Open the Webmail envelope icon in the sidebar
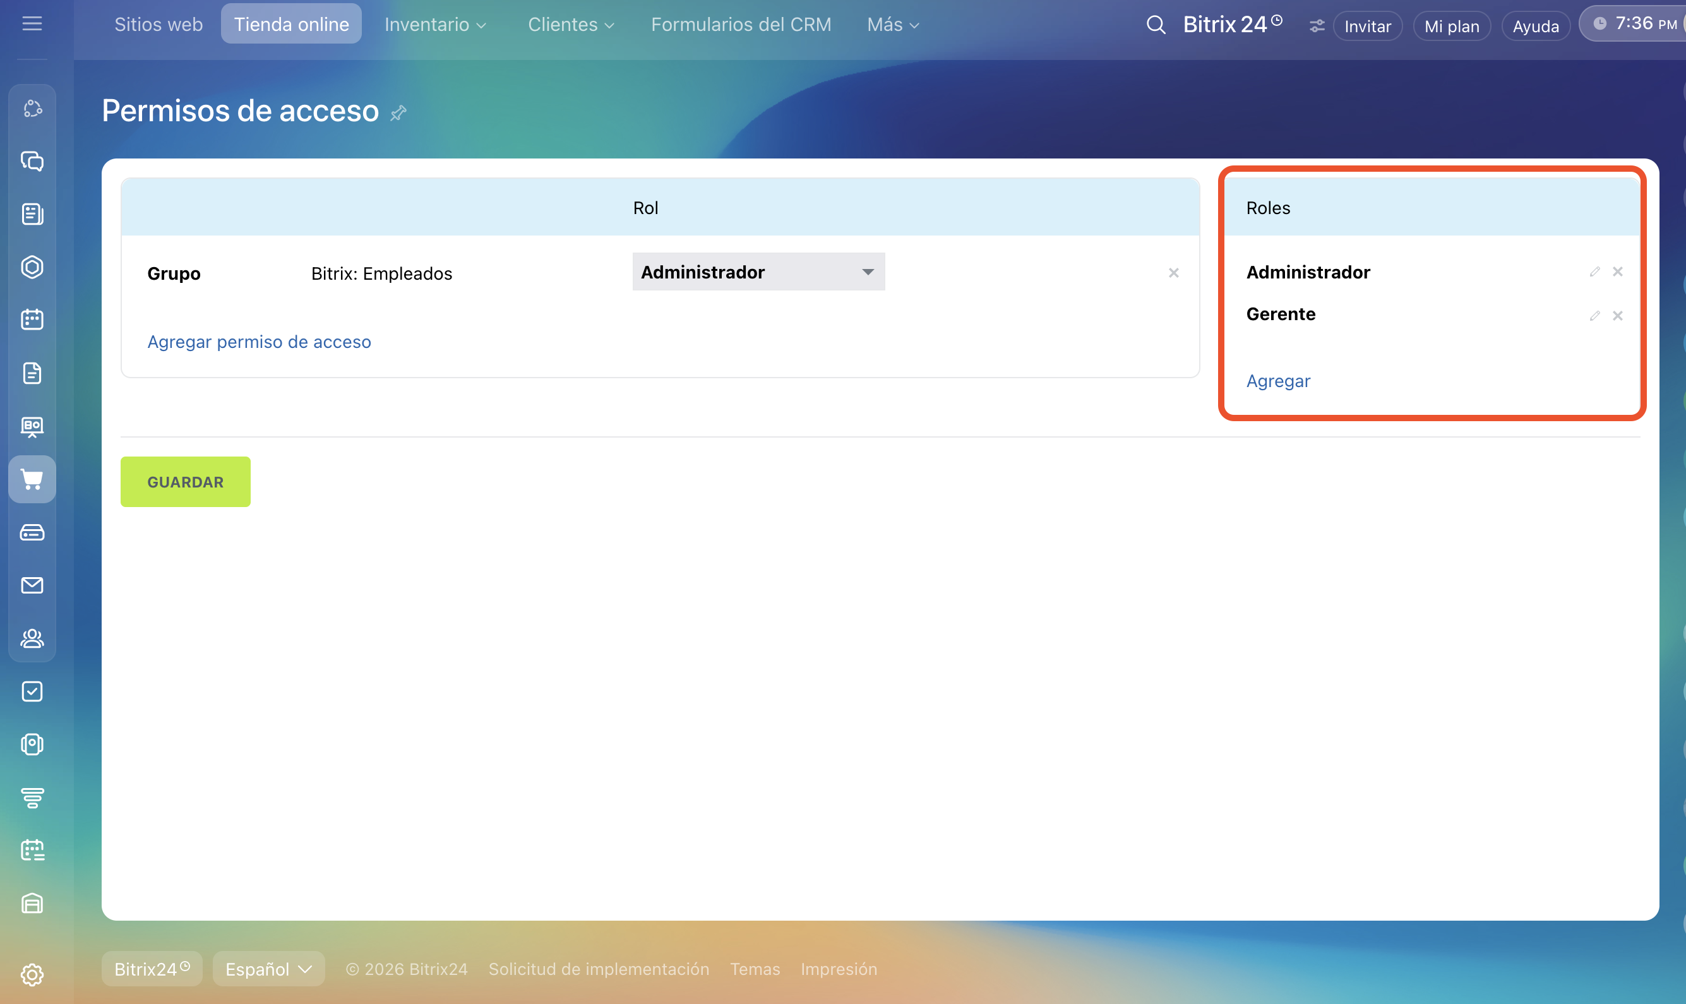Screen dimensions: 1686x1004 coord(32,585)
